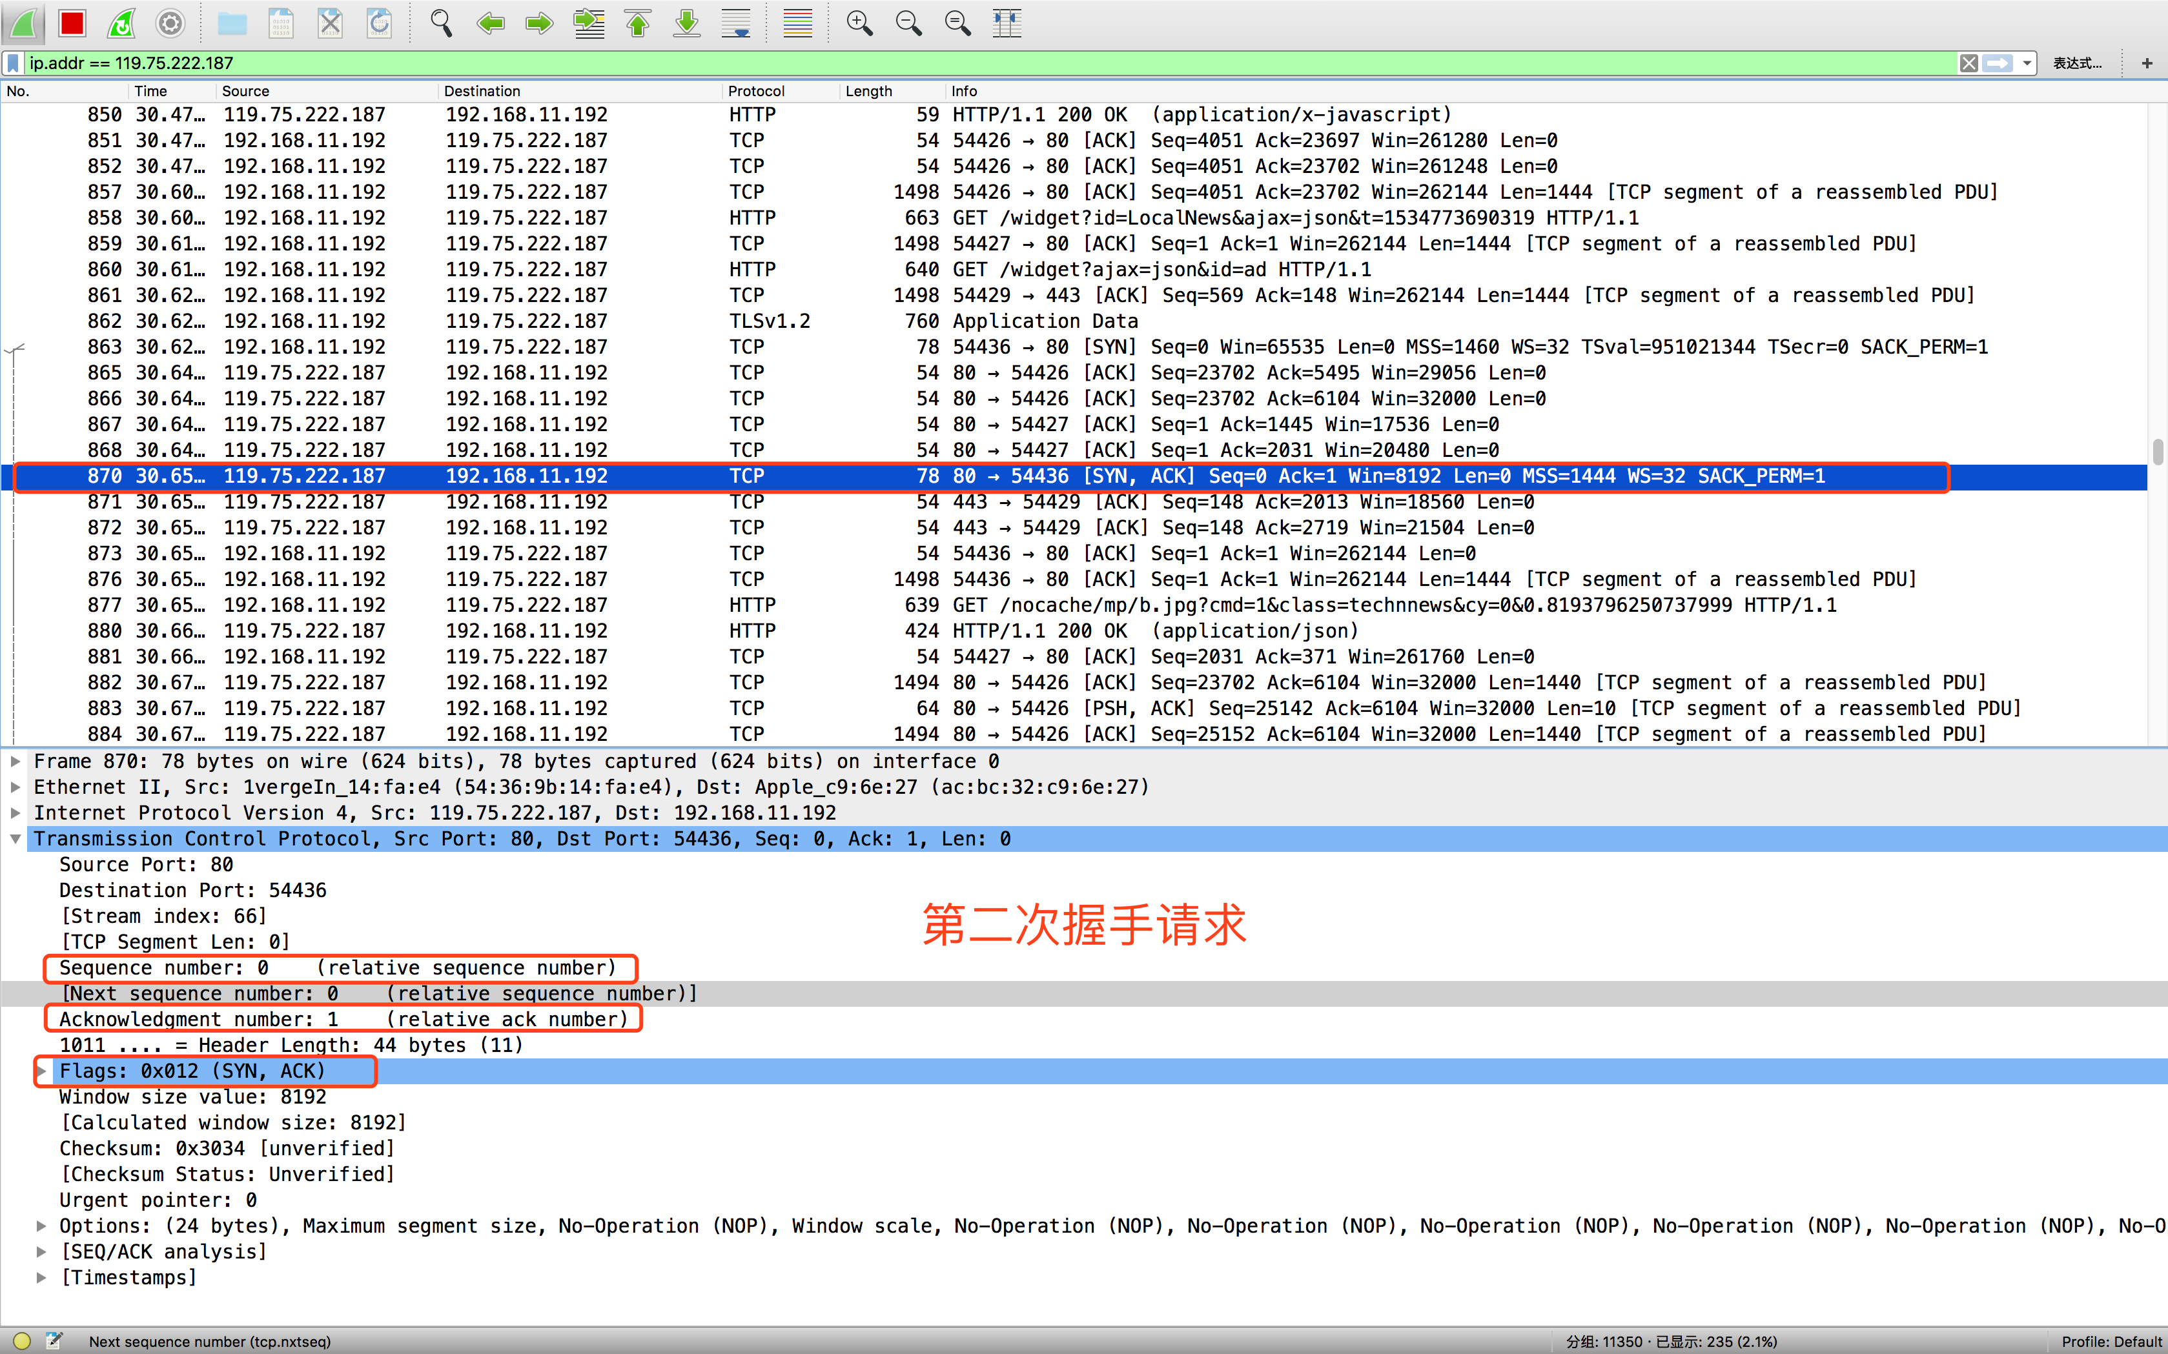The image size is (2168, 1354).
Task: Open display filter bookmark menu
Action: (x=12, y=63)
